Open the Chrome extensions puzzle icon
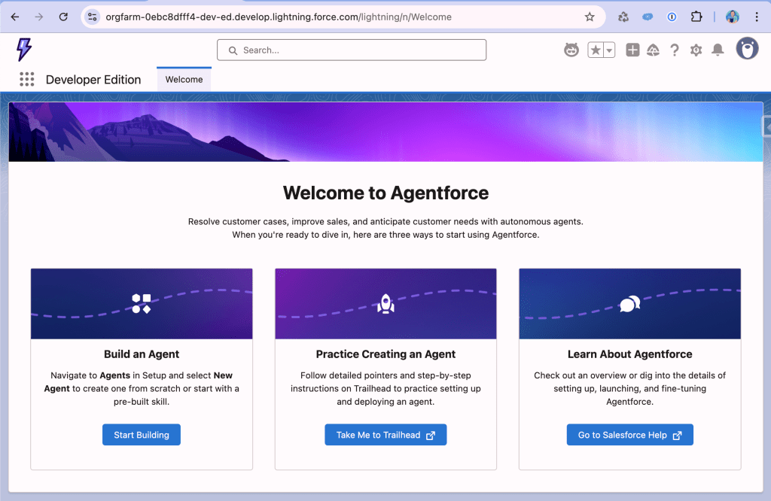The height and width of the screenshot is (501, 771). click(696, 17)
